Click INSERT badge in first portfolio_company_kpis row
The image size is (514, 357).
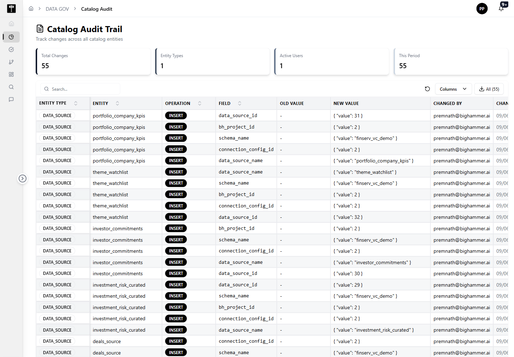pyautogui.click(x=176, y=116)
